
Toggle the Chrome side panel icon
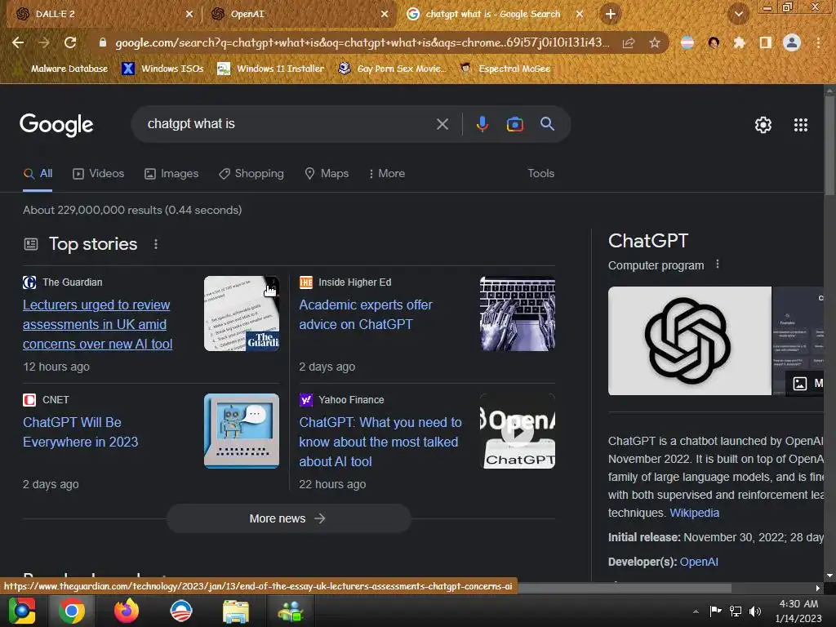pos(765,42)
